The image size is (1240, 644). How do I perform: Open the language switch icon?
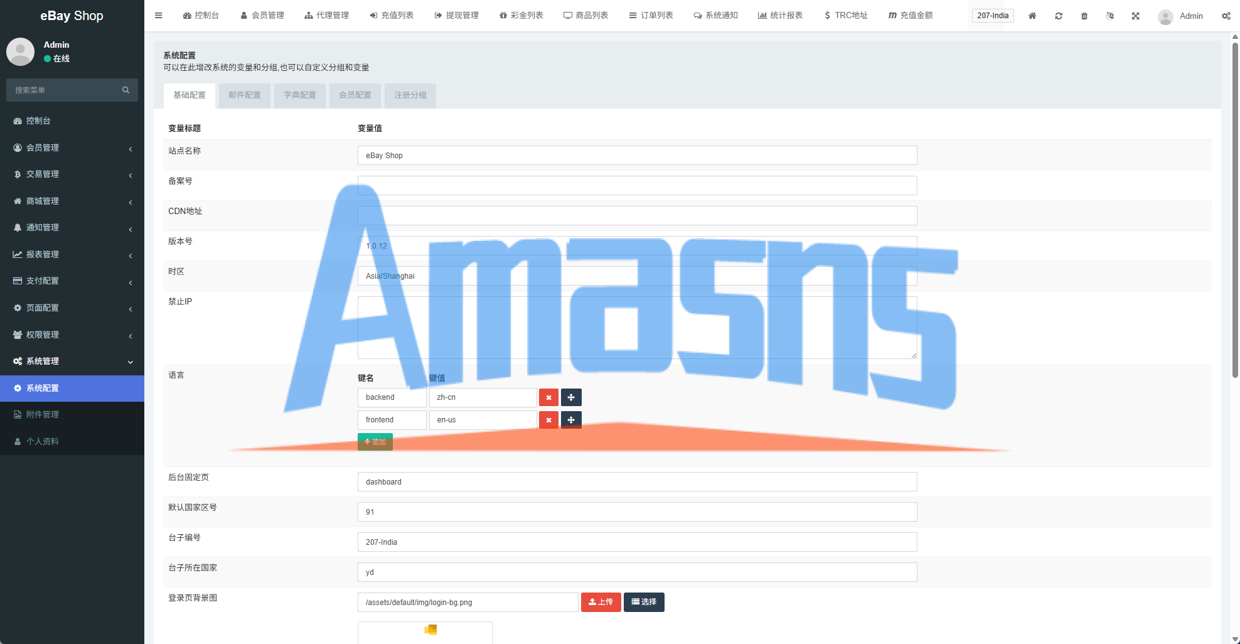[1109, 16]
